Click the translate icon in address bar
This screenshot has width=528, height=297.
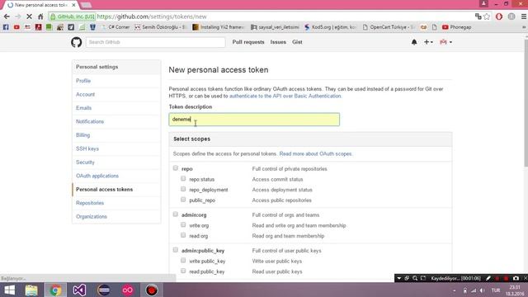tap(478, 16)
